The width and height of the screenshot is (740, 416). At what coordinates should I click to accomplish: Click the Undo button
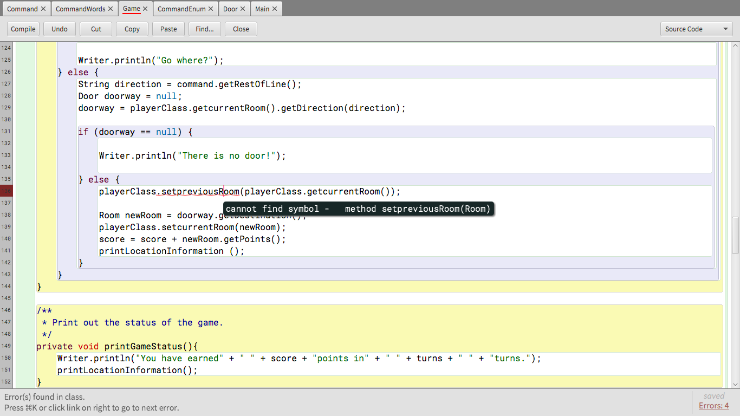tap(60, 29)
